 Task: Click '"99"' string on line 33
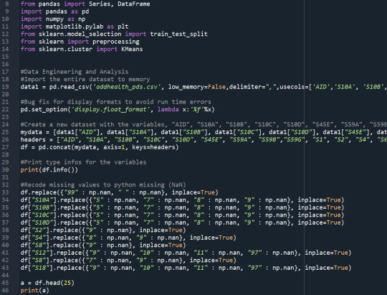point(71,192)
